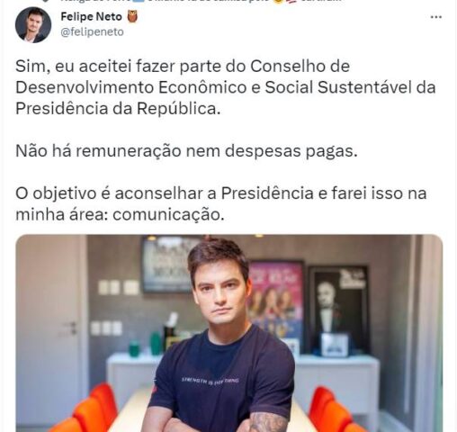Click the small framed picture under the Godfather poster
This screenshot has width=457, height=432.
pos(335,345)
